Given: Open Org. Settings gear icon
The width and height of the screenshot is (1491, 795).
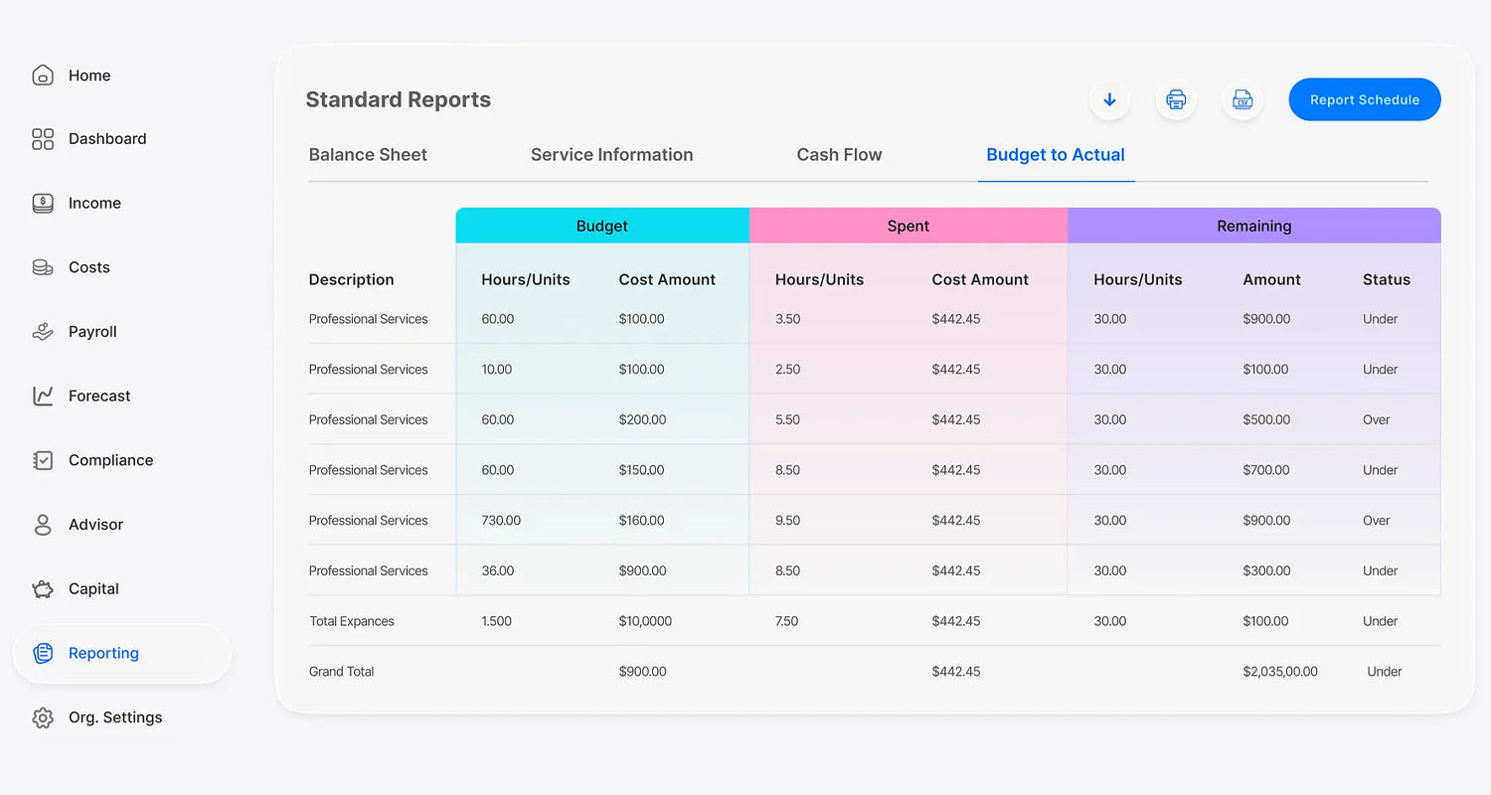Looking at the screenshot, I should tap(43, 717).
